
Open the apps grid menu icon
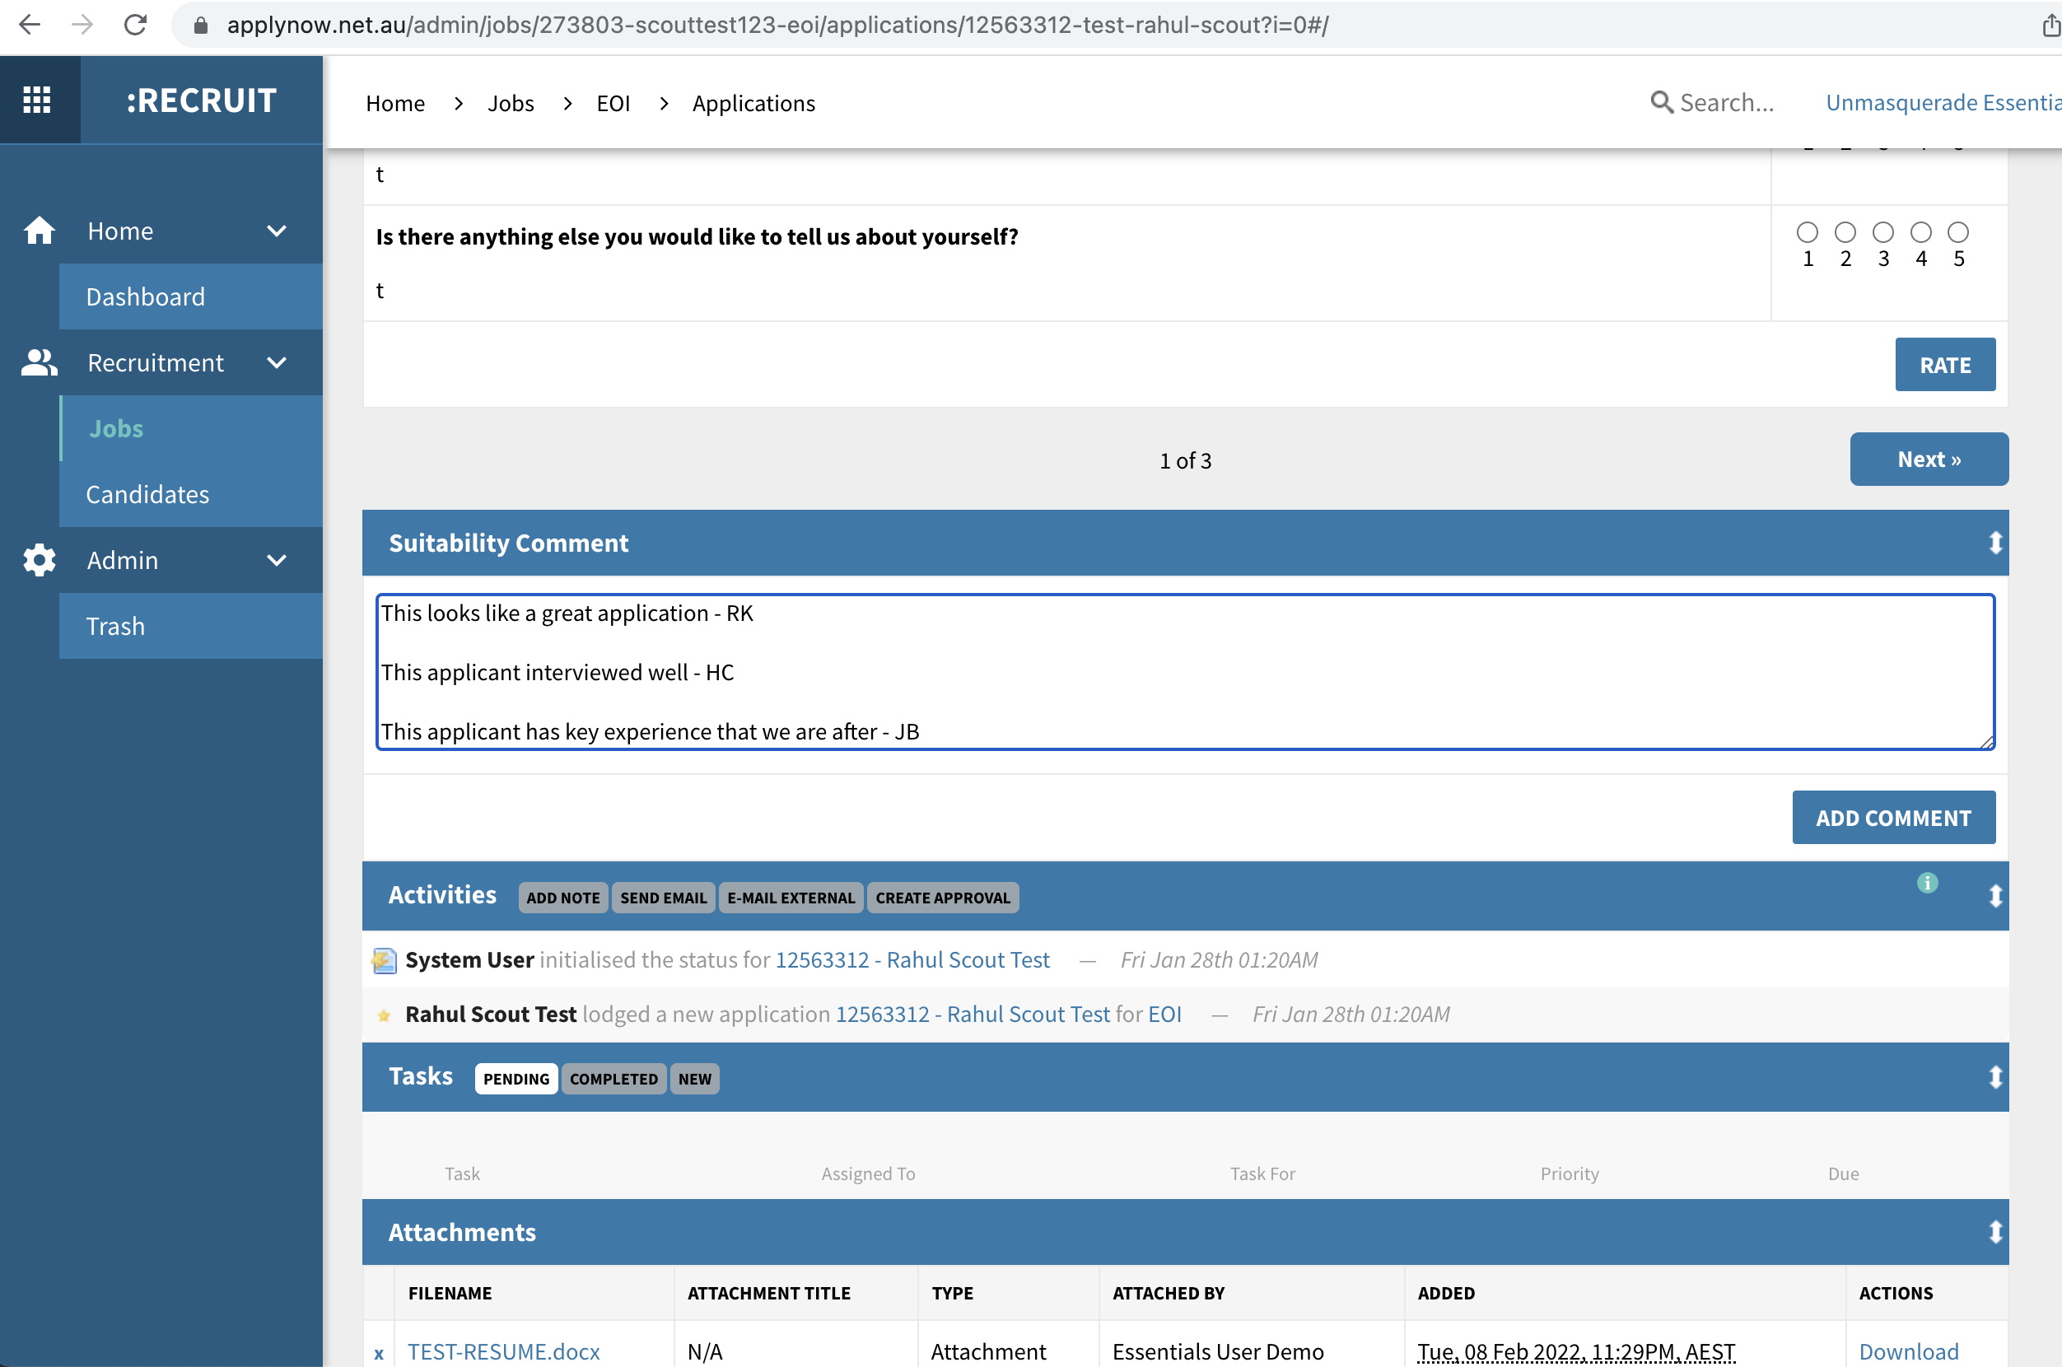(36, 100)
